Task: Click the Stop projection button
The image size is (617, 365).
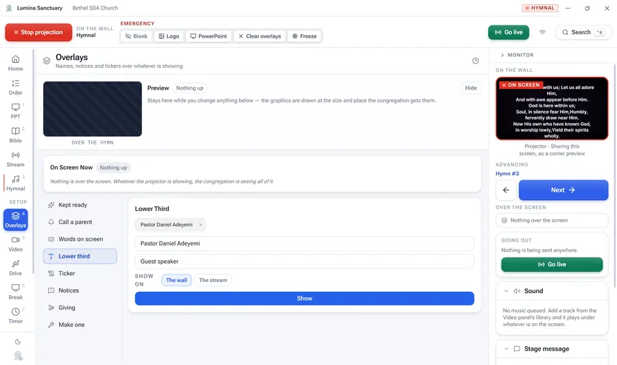Action: 38,32
